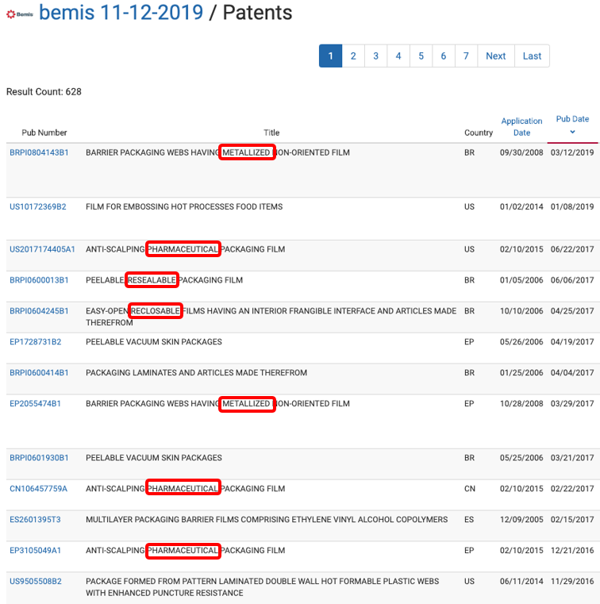The image size is (600, 604).
Task: Click application date 05/26/2006
Action: (521, 341)
